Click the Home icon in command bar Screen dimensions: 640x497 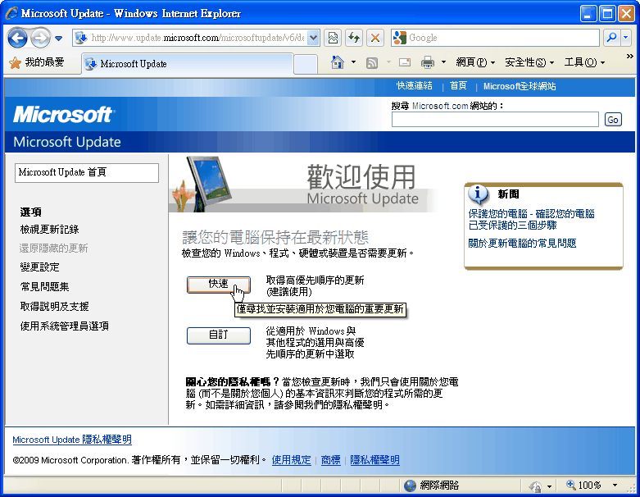tap(338, 62)
